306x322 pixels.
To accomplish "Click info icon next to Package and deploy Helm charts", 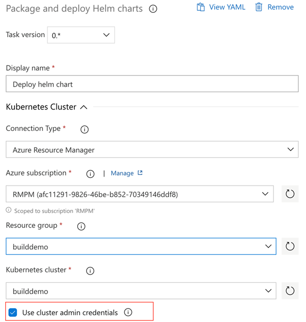I will click(153, 9).
